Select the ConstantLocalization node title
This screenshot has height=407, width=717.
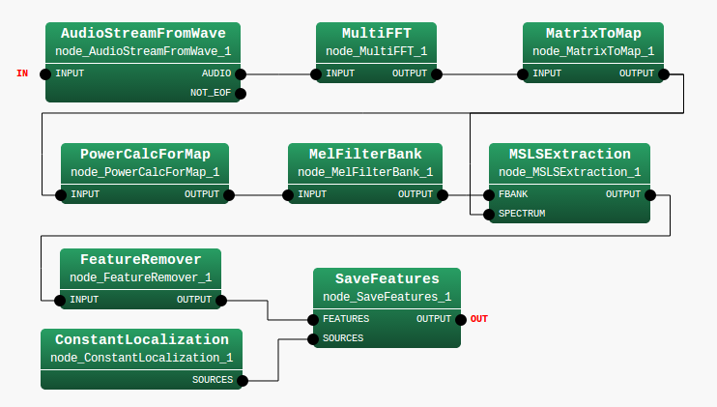tap(142, 339)
